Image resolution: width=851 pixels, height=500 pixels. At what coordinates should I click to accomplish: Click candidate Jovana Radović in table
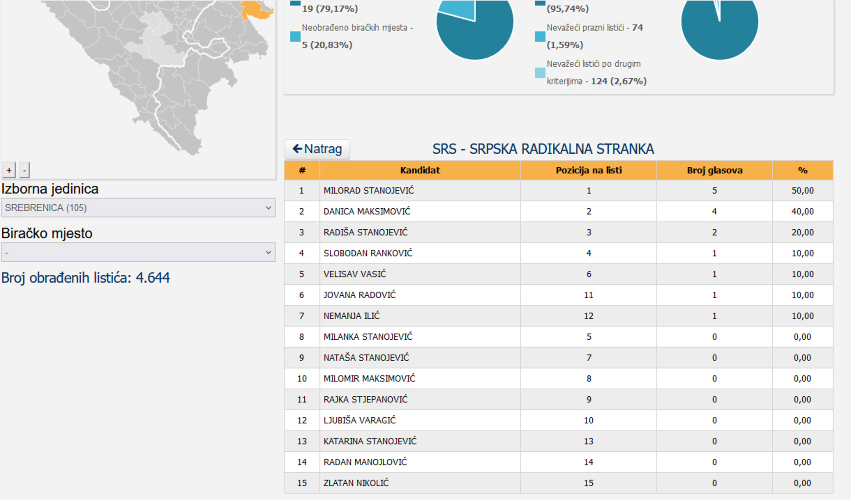pyautogui.click(x=359, y=295)
